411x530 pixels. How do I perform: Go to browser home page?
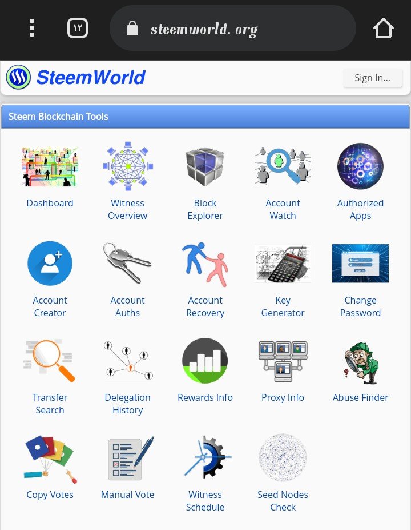384,29
